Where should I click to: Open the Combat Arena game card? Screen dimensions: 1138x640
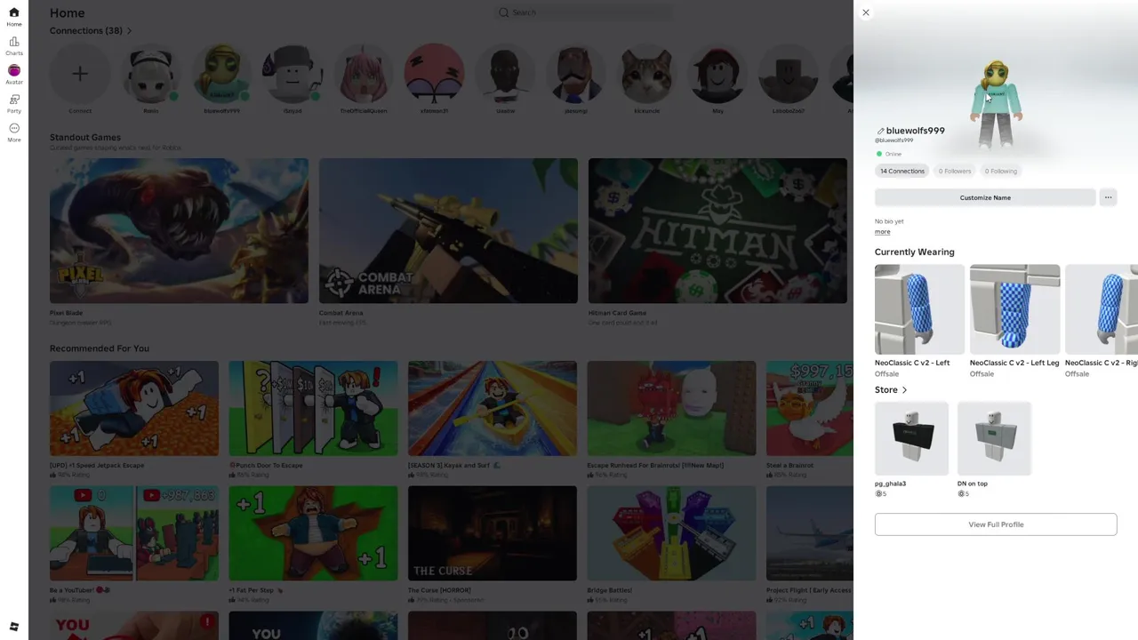point(448,231)
